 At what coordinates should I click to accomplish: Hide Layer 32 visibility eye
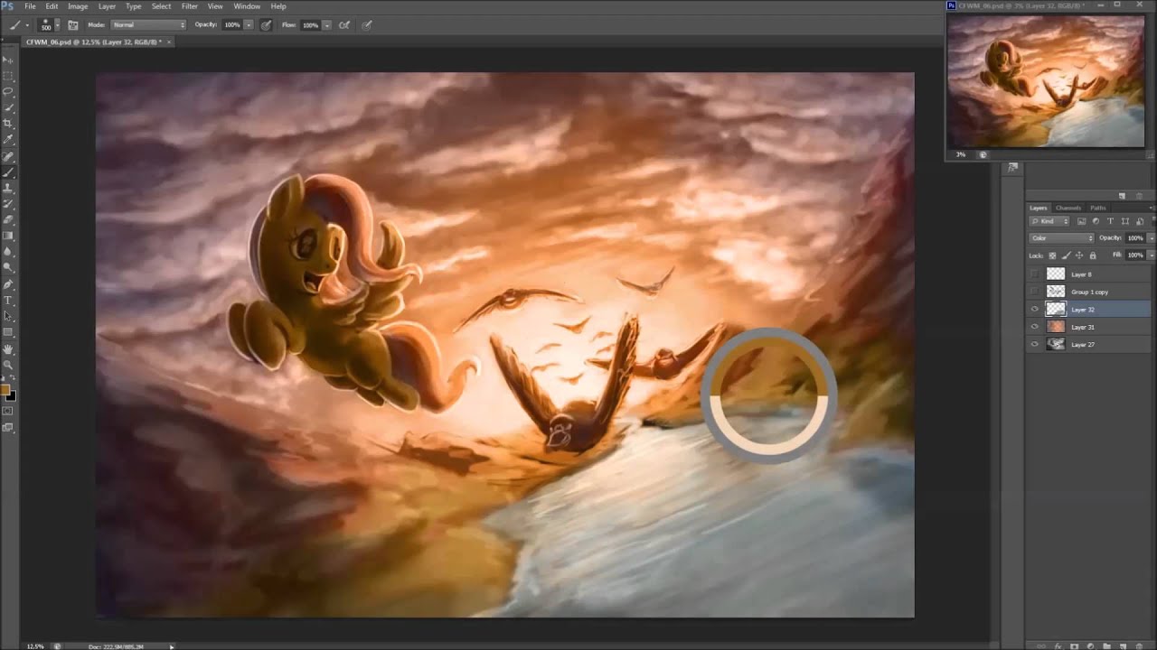(x=1035, y=310)
